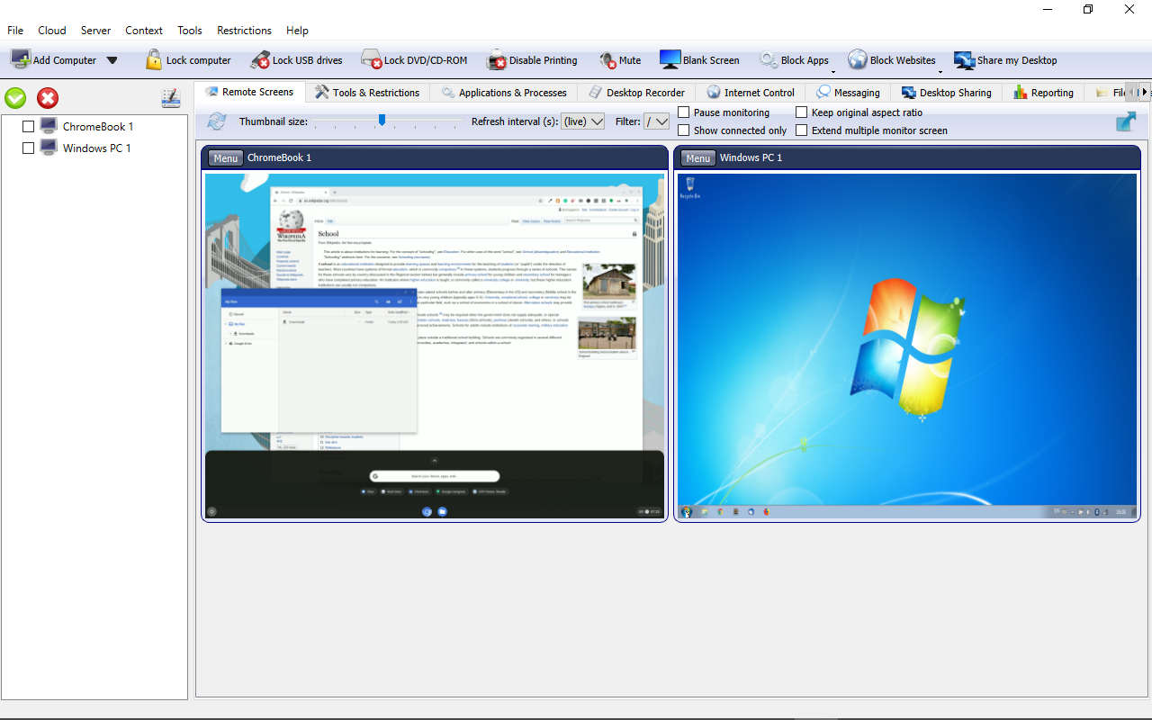Share my Desktop with students
The height and width of the screenshot is (720, 1152).
click(1005, 60)
